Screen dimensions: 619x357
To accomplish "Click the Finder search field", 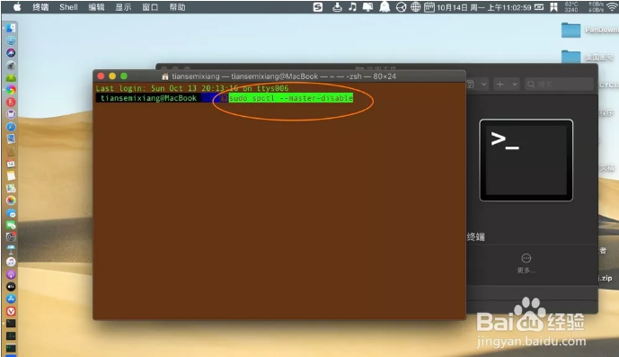I will point(559,85).
